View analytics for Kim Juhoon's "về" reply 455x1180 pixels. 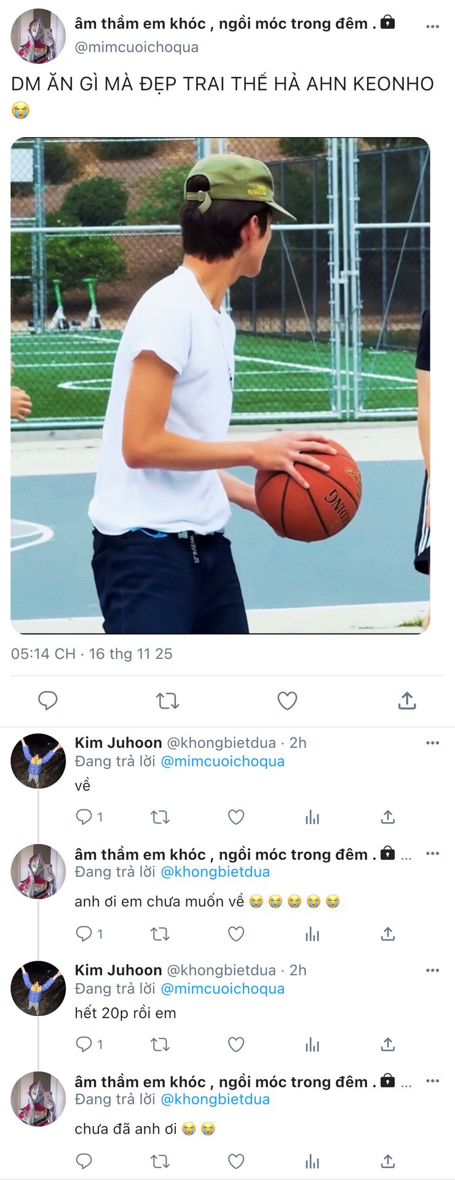[312, 817]
